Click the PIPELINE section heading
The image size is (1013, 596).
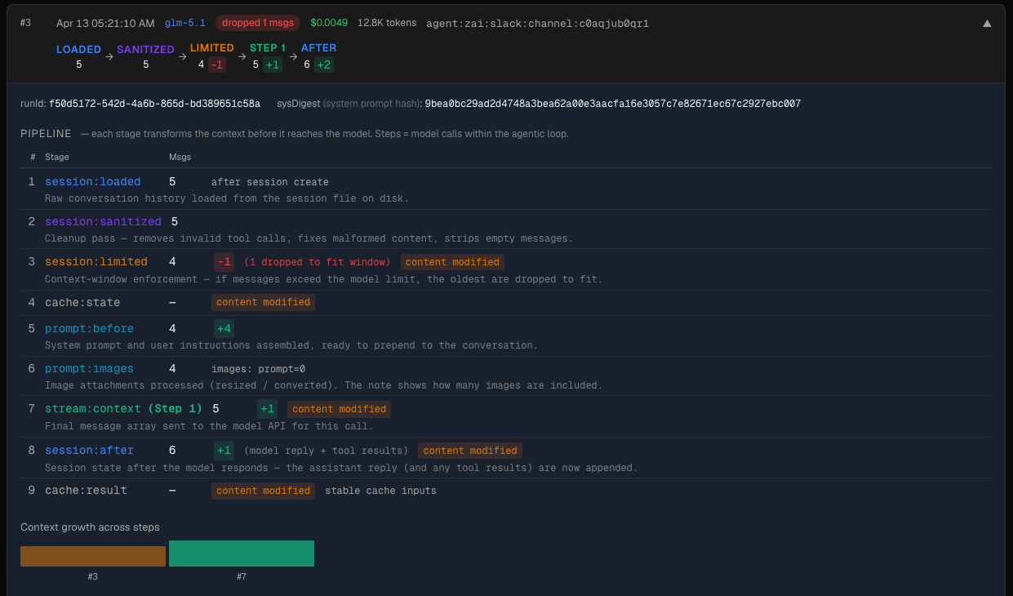point(46,133)
